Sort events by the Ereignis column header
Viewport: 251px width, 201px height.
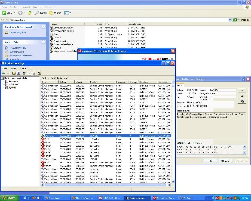point(134,82)
